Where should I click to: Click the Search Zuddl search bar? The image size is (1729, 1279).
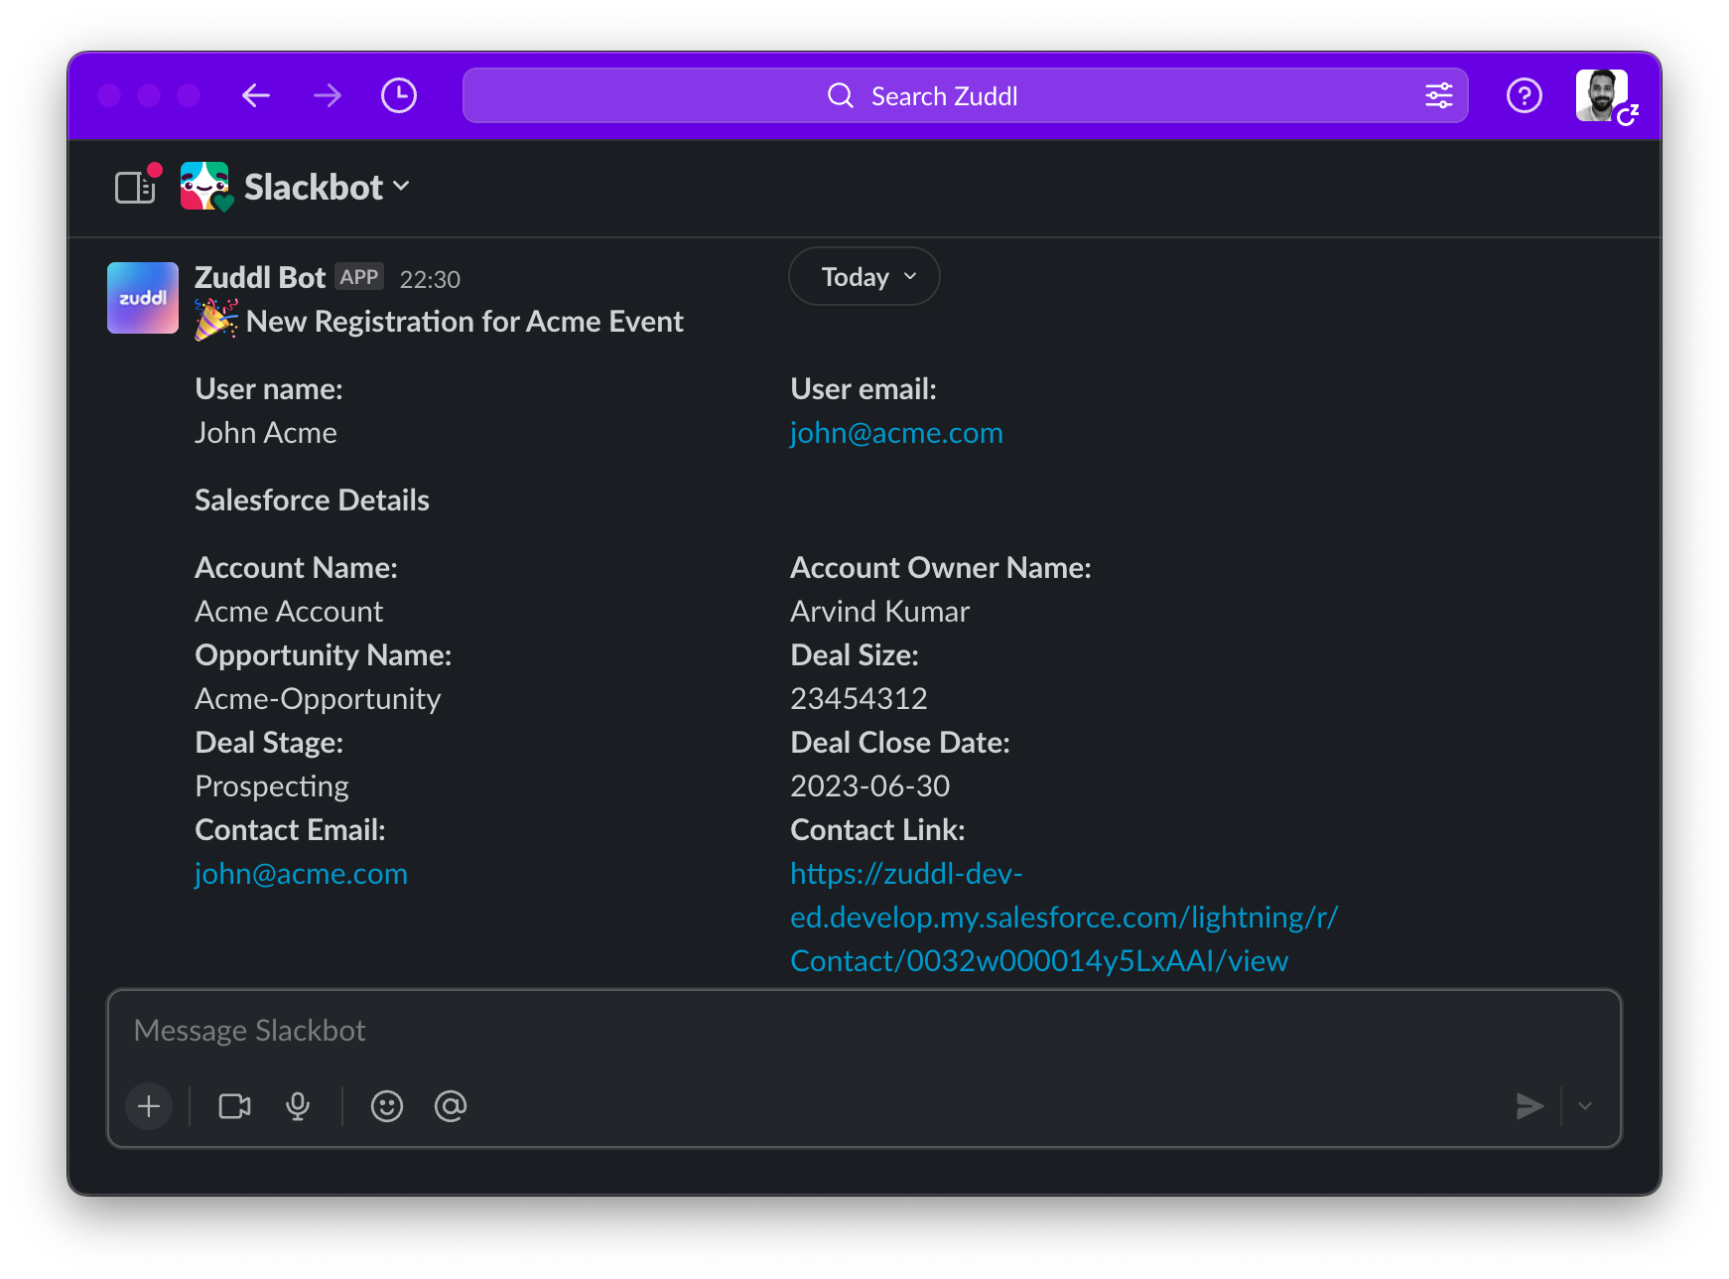(943, 95)
